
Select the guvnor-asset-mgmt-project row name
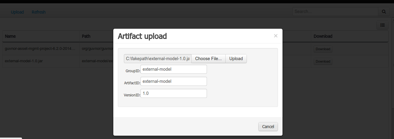coord(40,48)
